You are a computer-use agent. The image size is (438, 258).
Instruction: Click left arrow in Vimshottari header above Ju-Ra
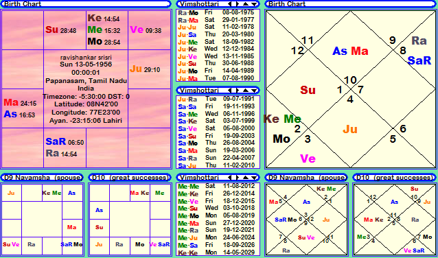pyautogui.click(x=229, y=91)
